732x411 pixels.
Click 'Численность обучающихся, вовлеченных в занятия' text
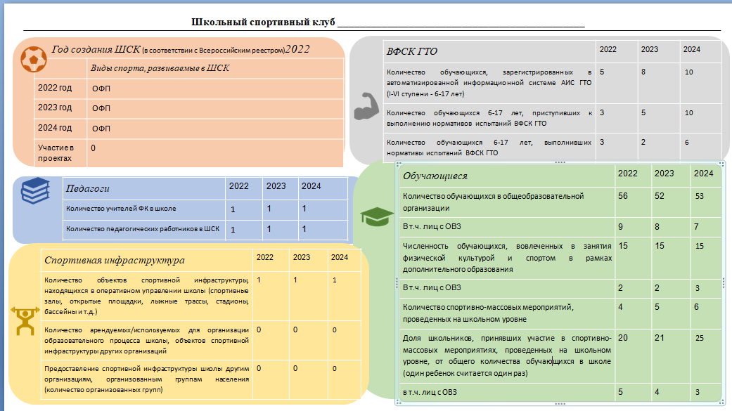(507, 258)
